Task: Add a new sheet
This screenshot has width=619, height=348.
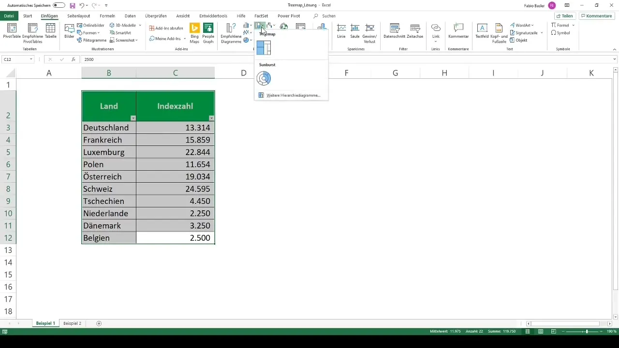Action: coord(99,323)
